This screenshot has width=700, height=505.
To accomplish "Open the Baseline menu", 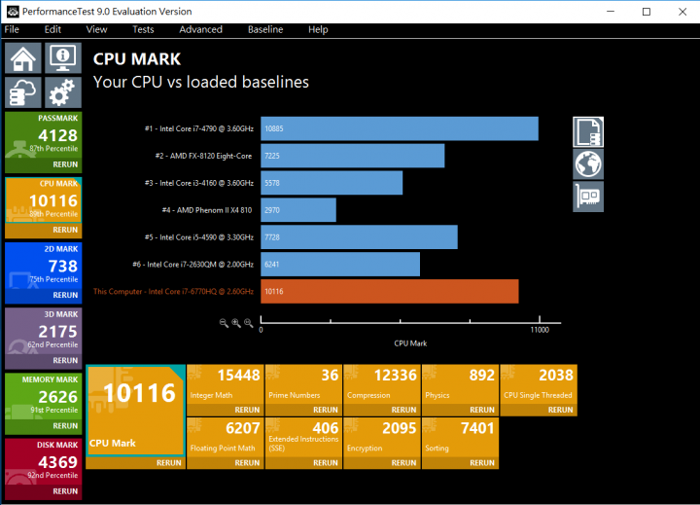I will click(265, 29).
